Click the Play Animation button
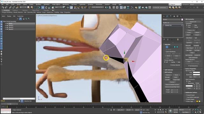This screenshot has width=204, height=114. [161, 110]
